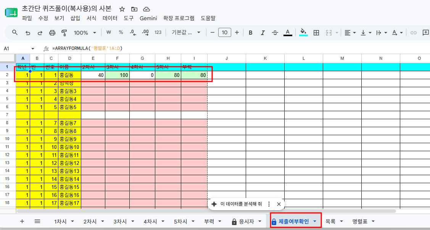Expand merge cells options arrow
Screen dimensions: 430x230
337,33
